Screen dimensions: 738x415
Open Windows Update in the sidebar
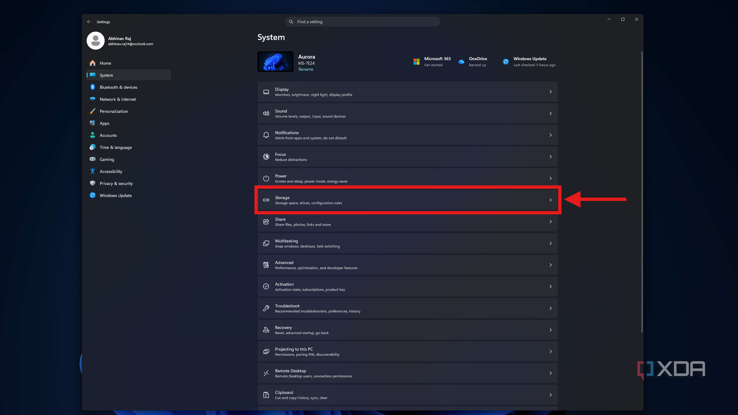click(129, 196)
